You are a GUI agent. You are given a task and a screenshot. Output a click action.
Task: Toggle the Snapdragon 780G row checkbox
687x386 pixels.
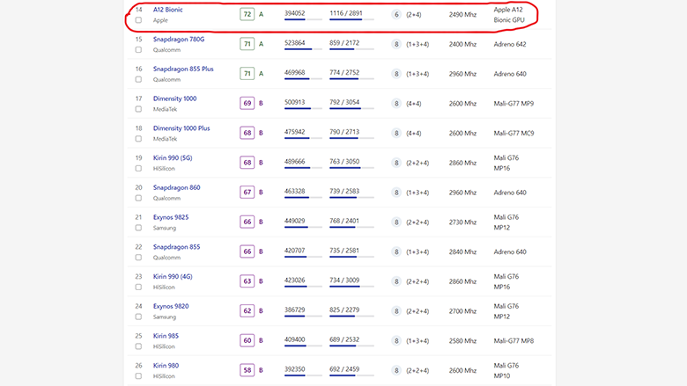pyautogui.click(x=138, y=50)
